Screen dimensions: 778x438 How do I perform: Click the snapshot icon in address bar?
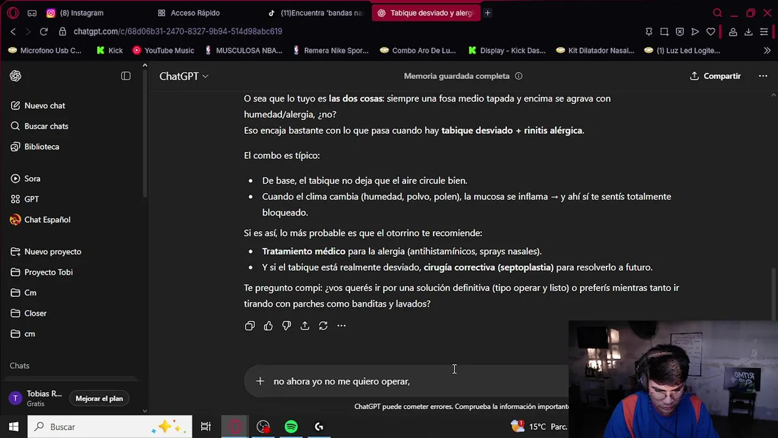[x=664, y=32]
